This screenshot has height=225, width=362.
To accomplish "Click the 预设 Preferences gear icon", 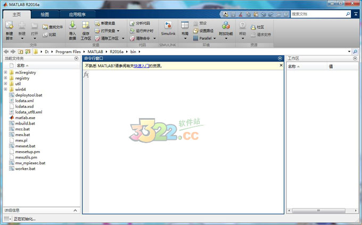I will [x=196, y=23].
